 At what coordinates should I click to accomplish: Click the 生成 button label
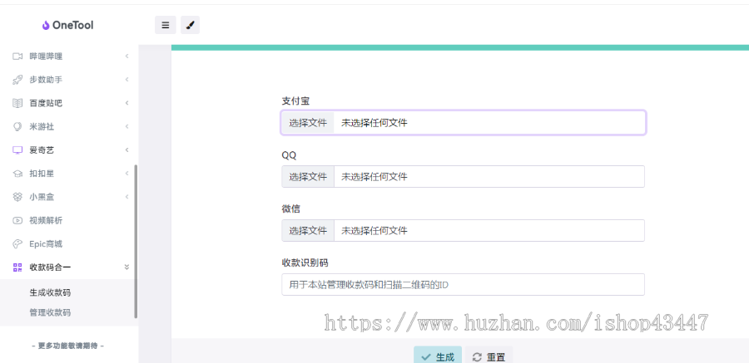pos(444,357)
